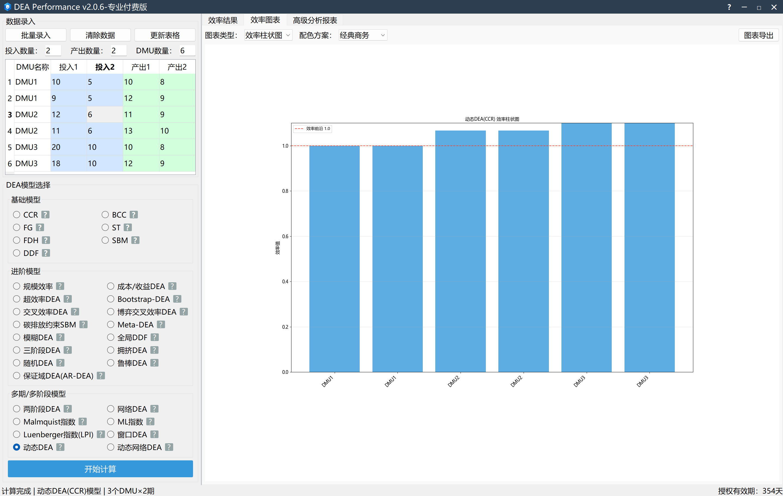The width and height of the screenshot is (783, 496).
Task: Open DDF model help icon
Action: pyautogui.click(x=46, y=253)
